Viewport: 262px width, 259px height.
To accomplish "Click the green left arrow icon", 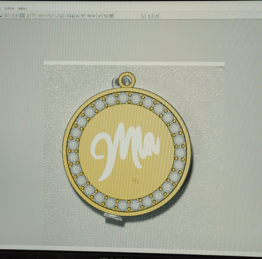I will pos(89,16).
